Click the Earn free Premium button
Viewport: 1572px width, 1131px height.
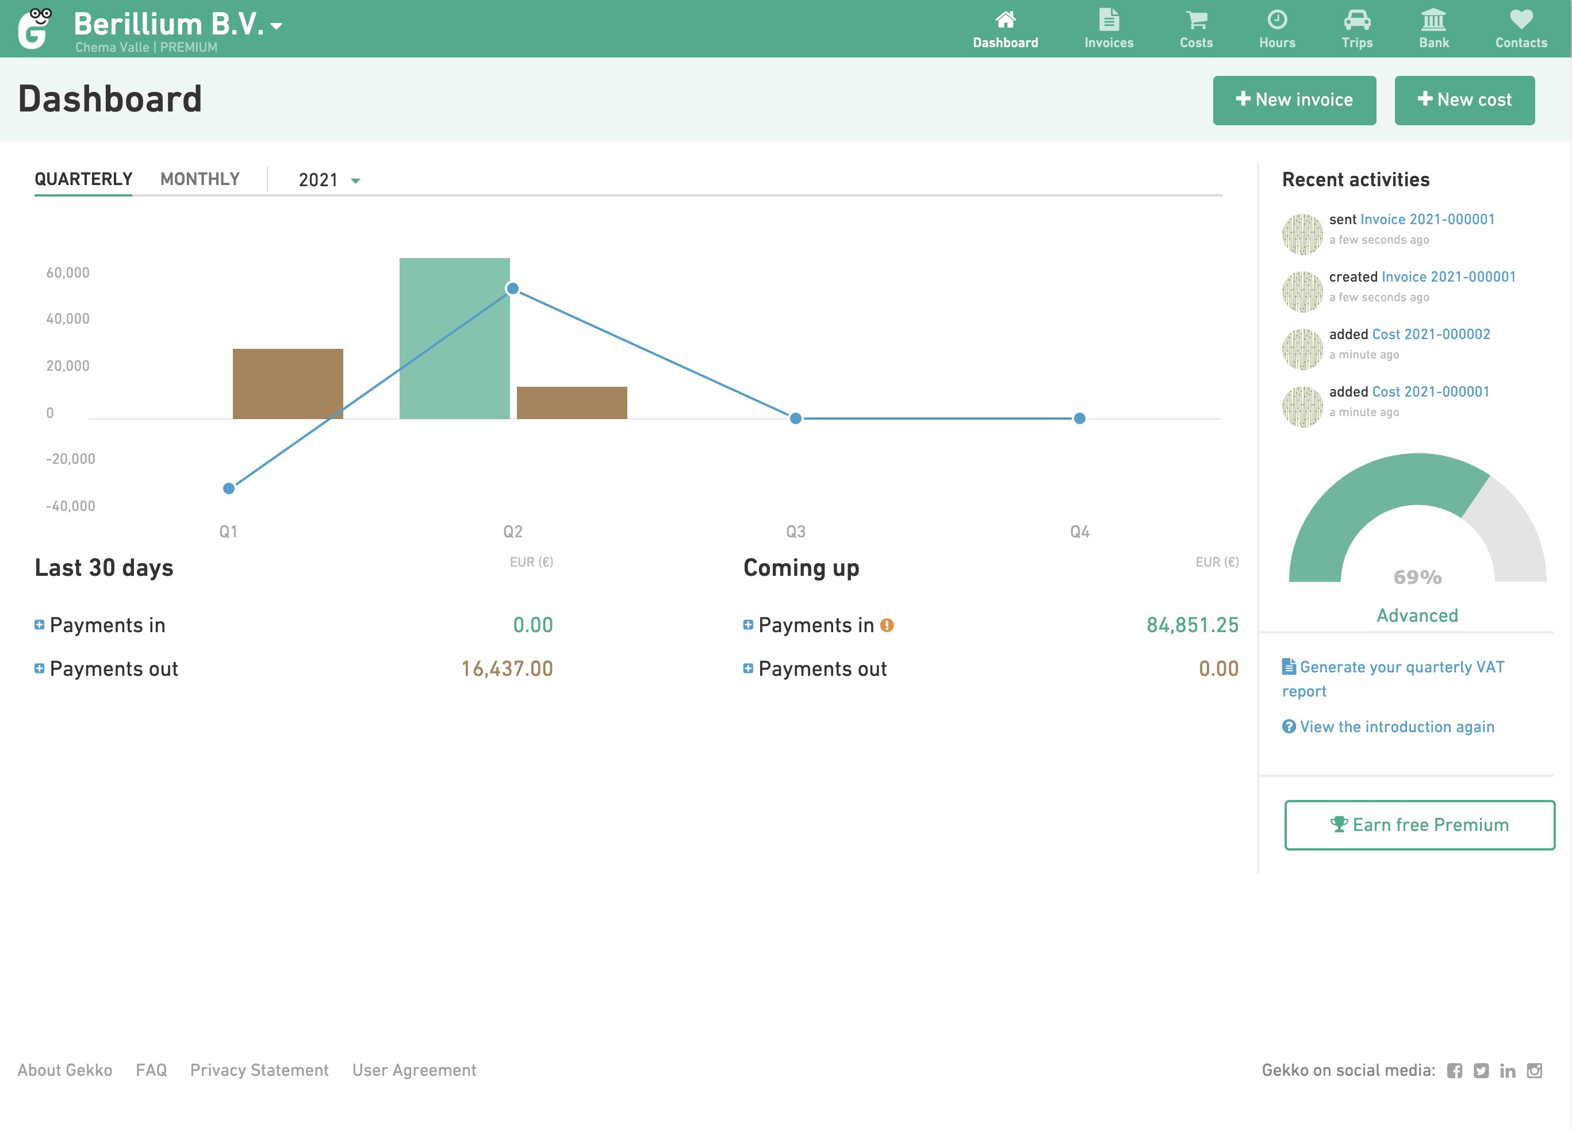tap(1419, 825)
